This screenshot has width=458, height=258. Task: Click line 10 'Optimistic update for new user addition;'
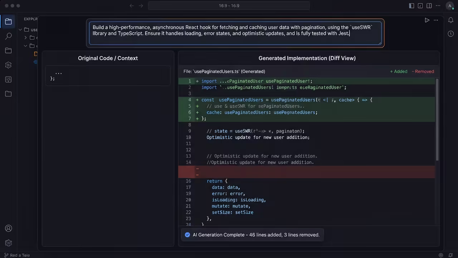tap(258, 137)
